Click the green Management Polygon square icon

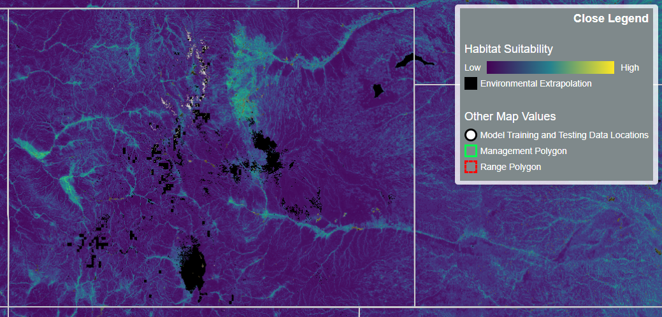471,151
